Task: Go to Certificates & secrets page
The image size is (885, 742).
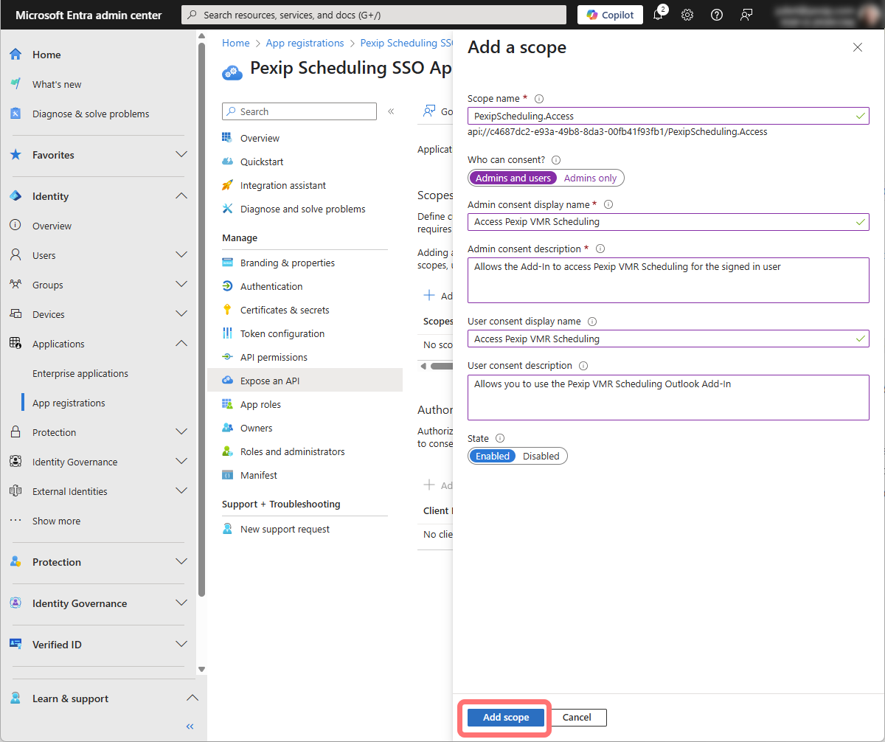Action: pos(285,310)
